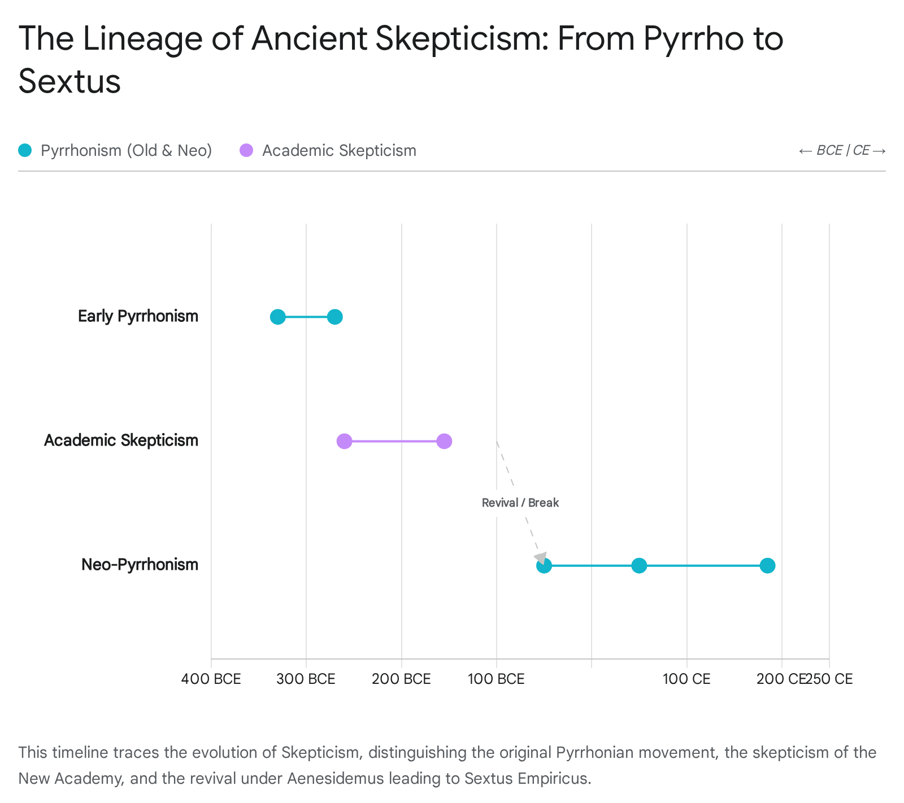Click the 200 BCE axis tick label

click(x=401, y=679)
